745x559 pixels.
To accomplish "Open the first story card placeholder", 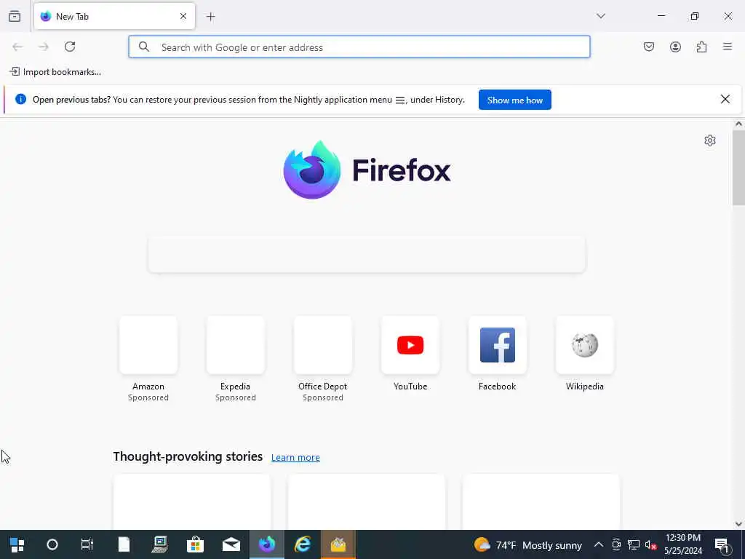I will pos(192,502).
